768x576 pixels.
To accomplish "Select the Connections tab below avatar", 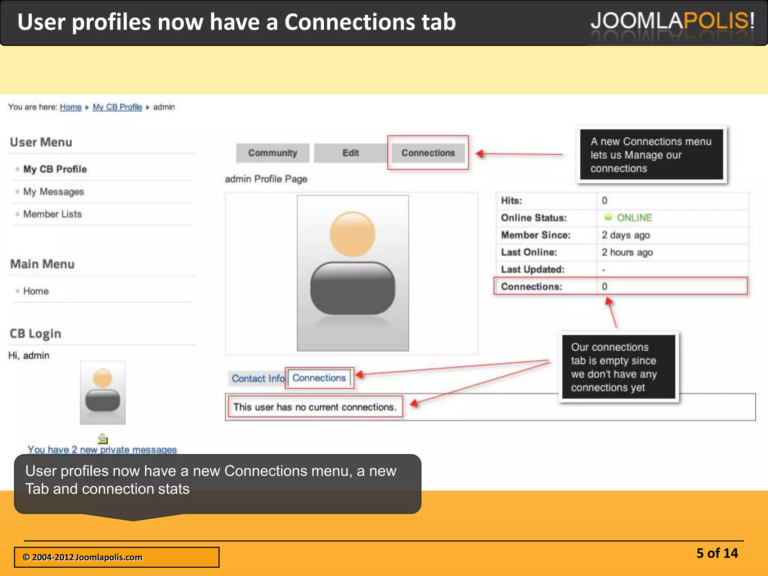I will pos(319,378).
